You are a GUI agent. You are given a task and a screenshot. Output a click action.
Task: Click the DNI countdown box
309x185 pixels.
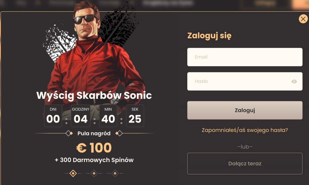point(53,116)
